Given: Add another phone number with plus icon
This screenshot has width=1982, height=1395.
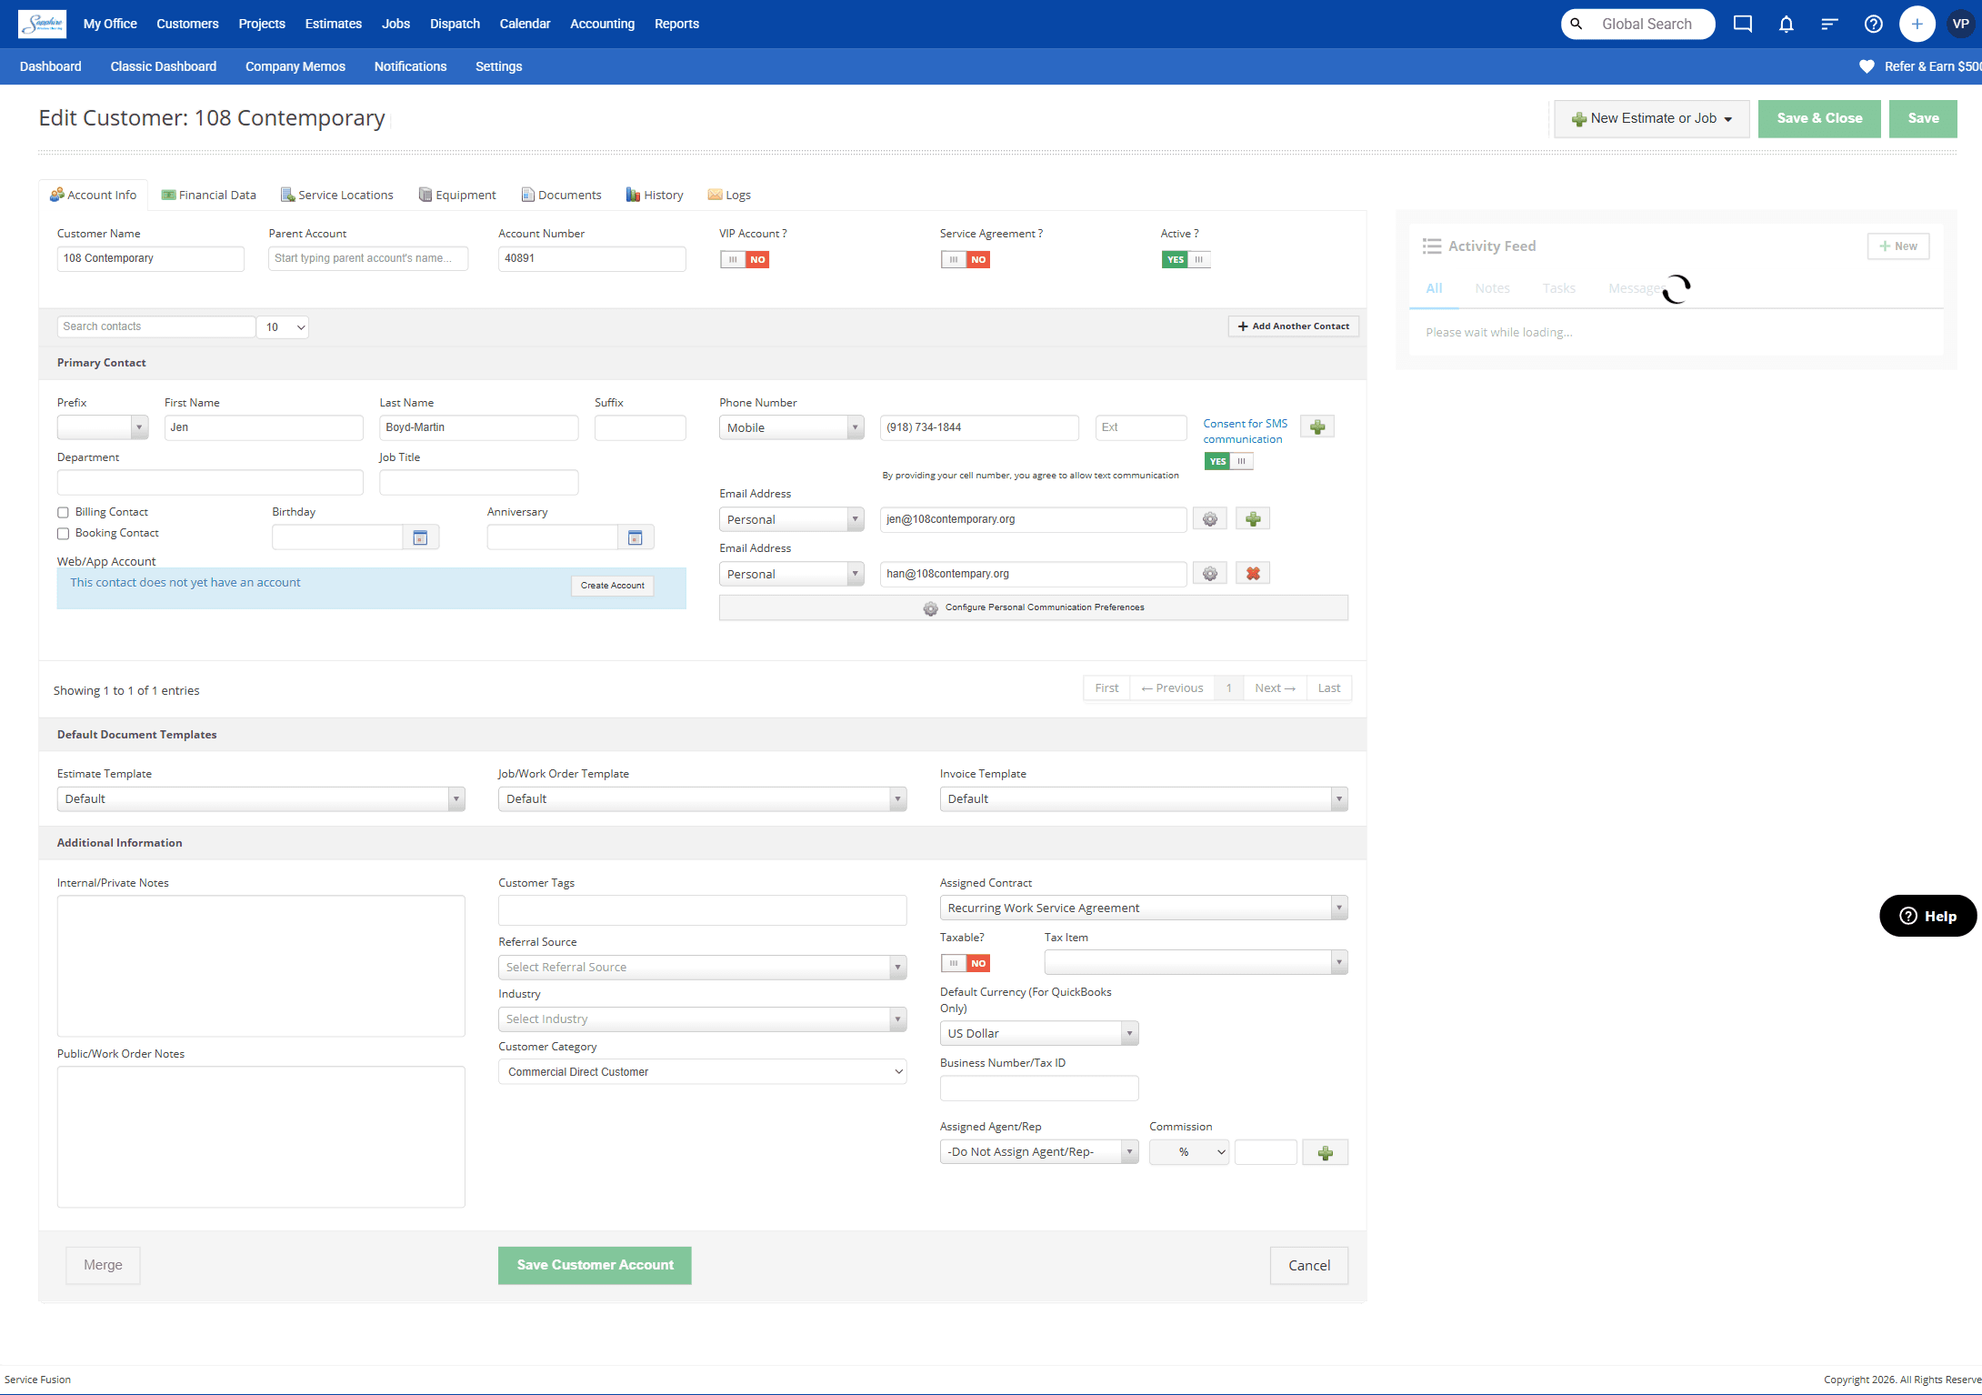Looking at the screenshot, I should 1317,427.
